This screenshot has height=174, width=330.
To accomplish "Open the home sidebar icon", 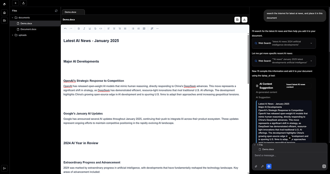I will point(4,13).
